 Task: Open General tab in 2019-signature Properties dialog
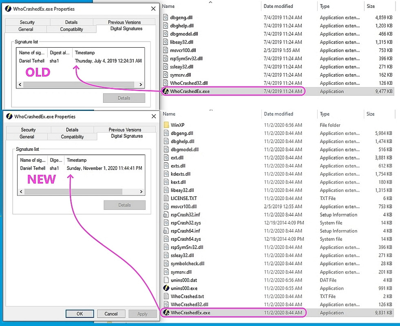tap(26, 29)
